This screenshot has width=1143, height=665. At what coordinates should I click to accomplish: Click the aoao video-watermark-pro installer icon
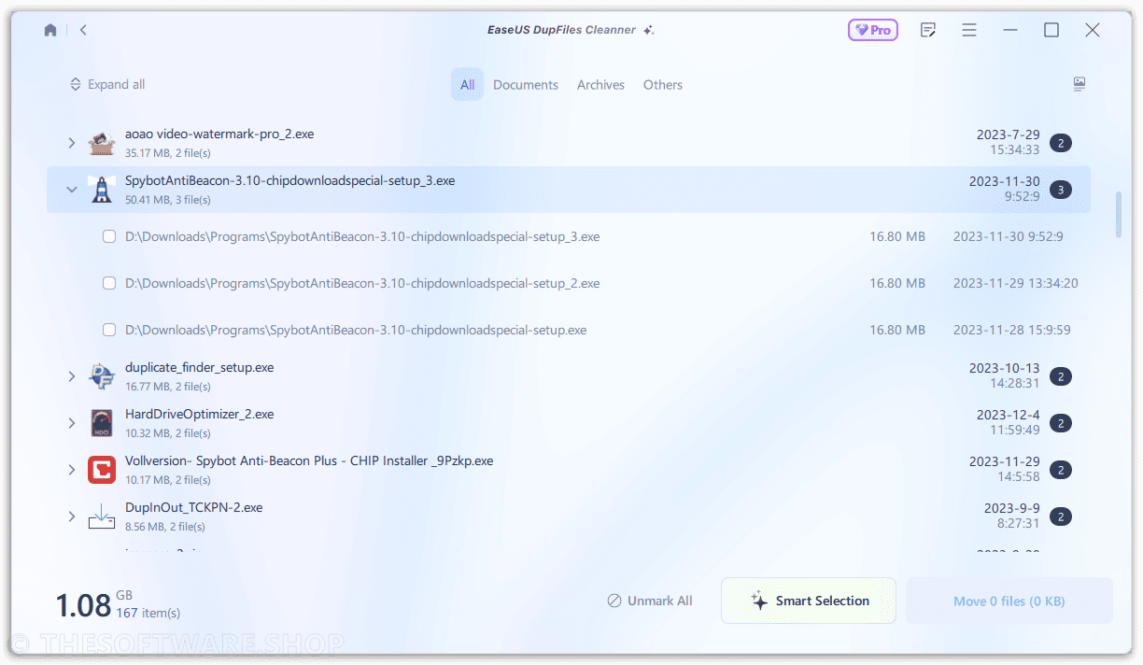point(102,143)
